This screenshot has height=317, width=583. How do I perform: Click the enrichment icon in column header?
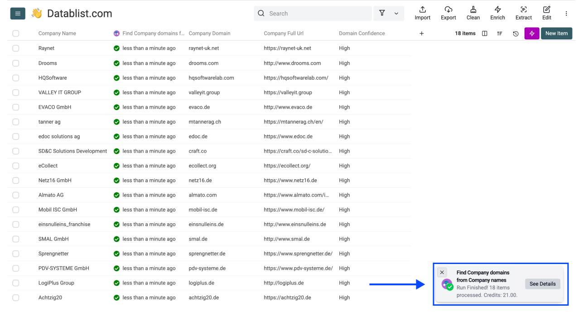pos(117,34)
